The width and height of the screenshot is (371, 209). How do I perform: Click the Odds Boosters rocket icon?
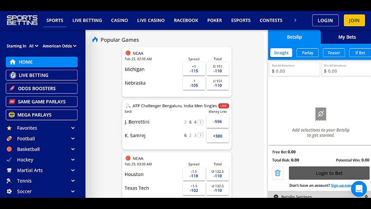click(12, 88)
